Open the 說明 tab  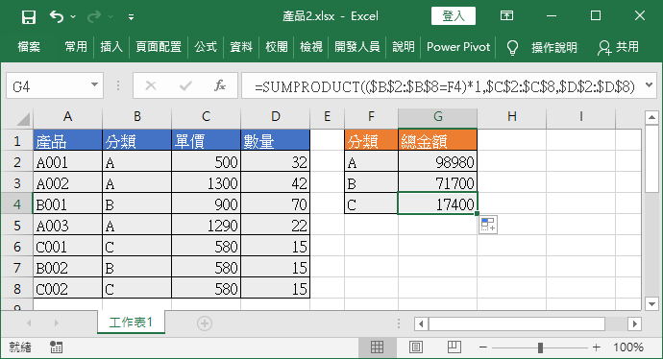404,46
